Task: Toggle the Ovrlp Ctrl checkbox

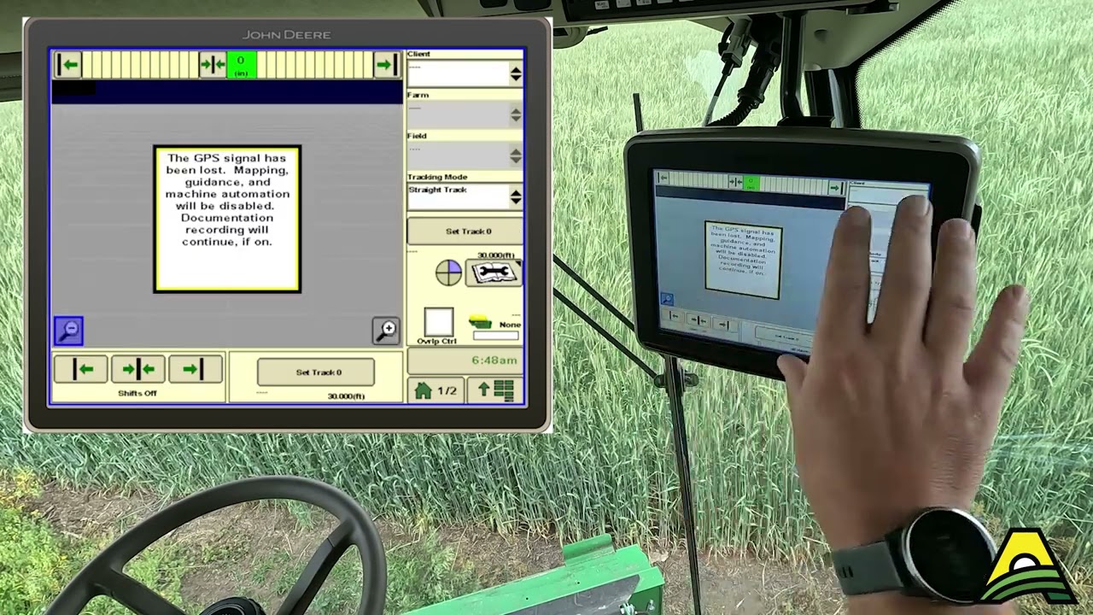Action: [x=438, y=322]
